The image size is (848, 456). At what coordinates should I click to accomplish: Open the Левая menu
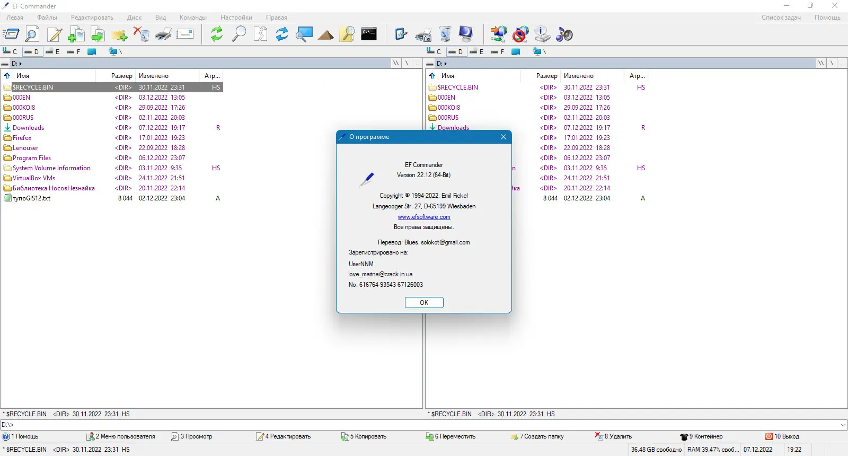click(x=15, y=17)
